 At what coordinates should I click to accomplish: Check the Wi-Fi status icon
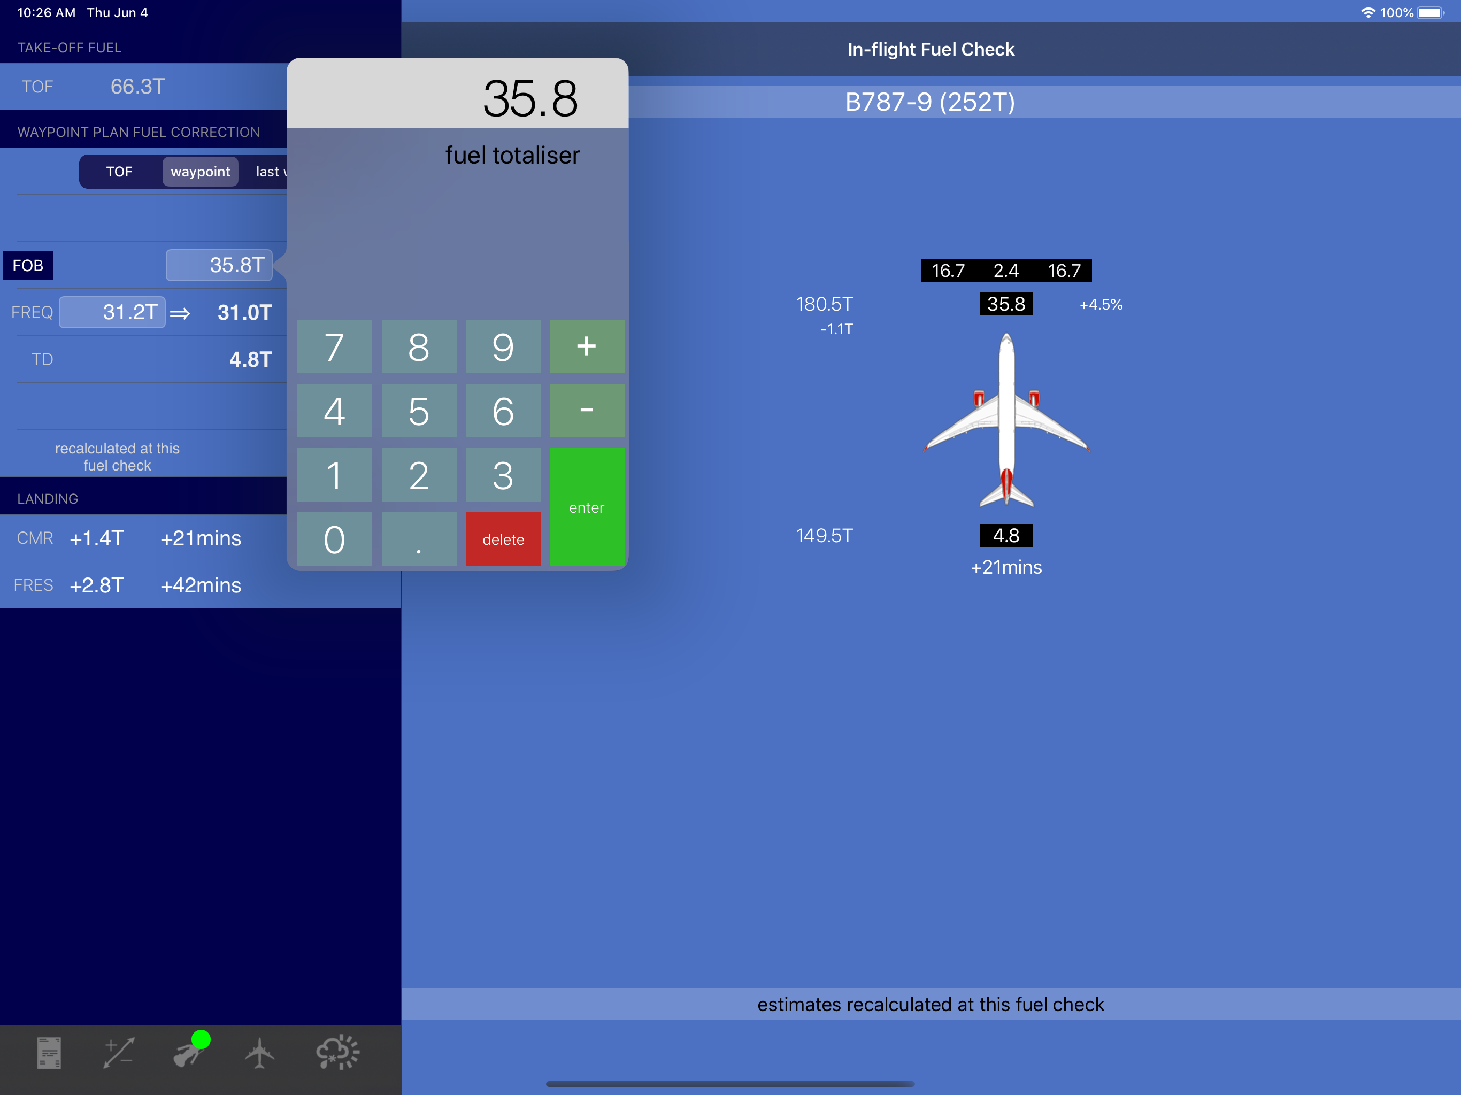point(1368,12)
